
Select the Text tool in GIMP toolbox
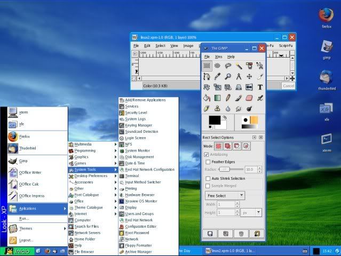(260, 87)
